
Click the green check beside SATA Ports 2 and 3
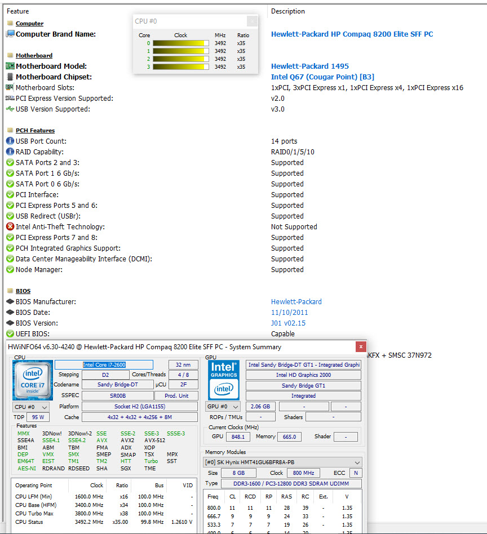pos(10,162)
